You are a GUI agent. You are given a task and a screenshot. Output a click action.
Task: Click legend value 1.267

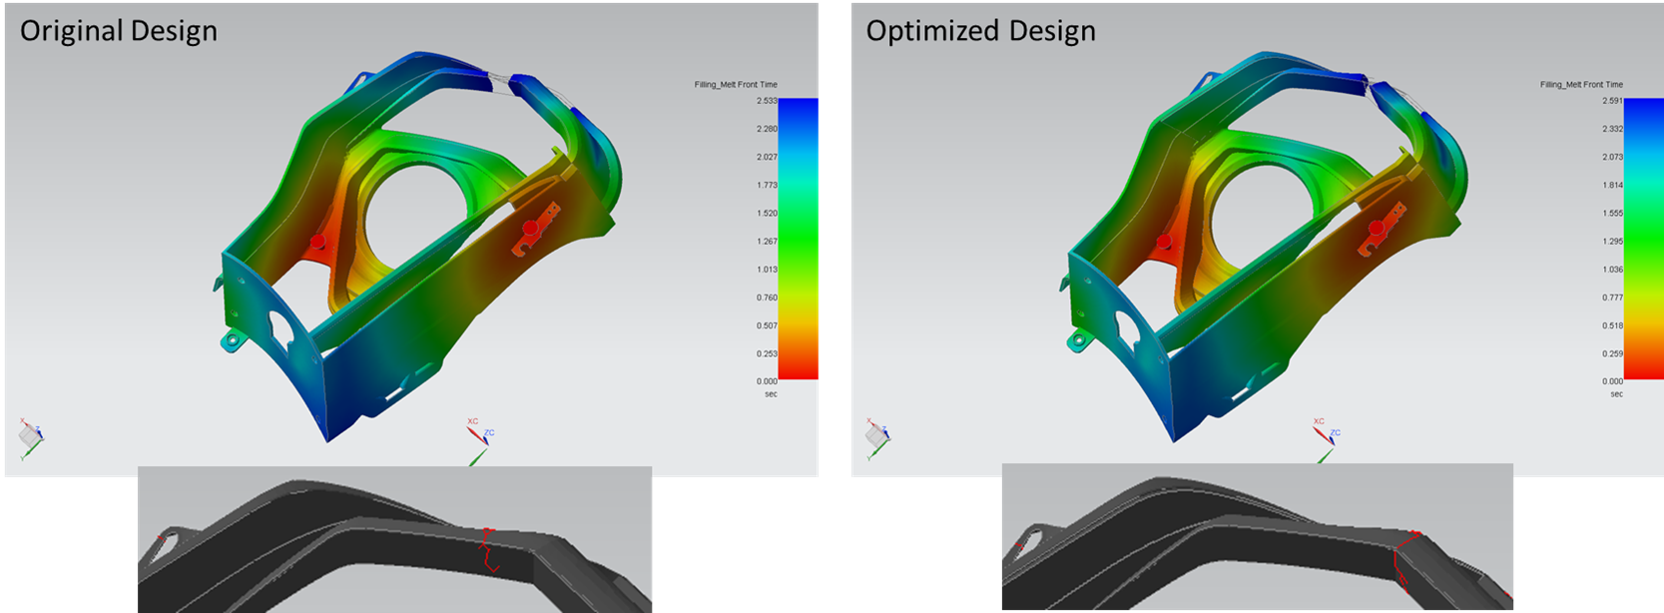pyautogui.click(x=767, y=241)
